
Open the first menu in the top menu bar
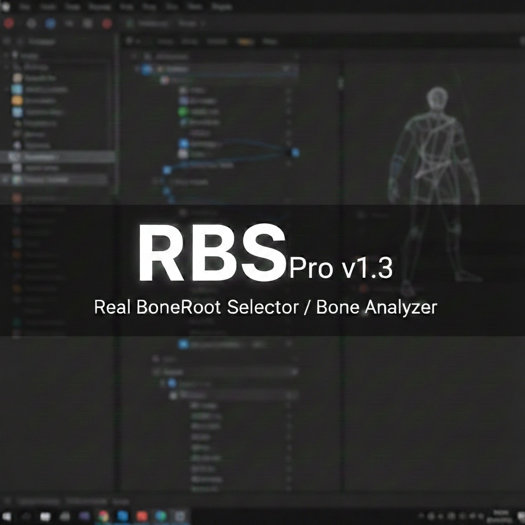click(x=24, y=6)
